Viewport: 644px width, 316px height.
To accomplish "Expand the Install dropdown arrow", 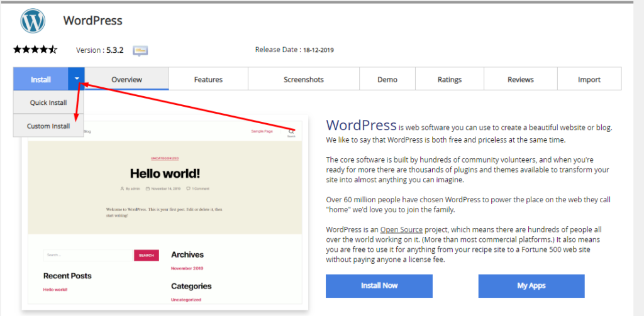I will click(77, 79).
